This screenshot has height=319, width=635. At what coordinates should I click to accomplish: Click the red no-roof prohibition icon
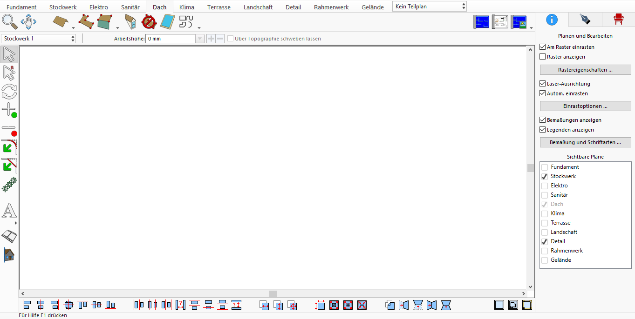pyautogui.click(x=149, y=21)
